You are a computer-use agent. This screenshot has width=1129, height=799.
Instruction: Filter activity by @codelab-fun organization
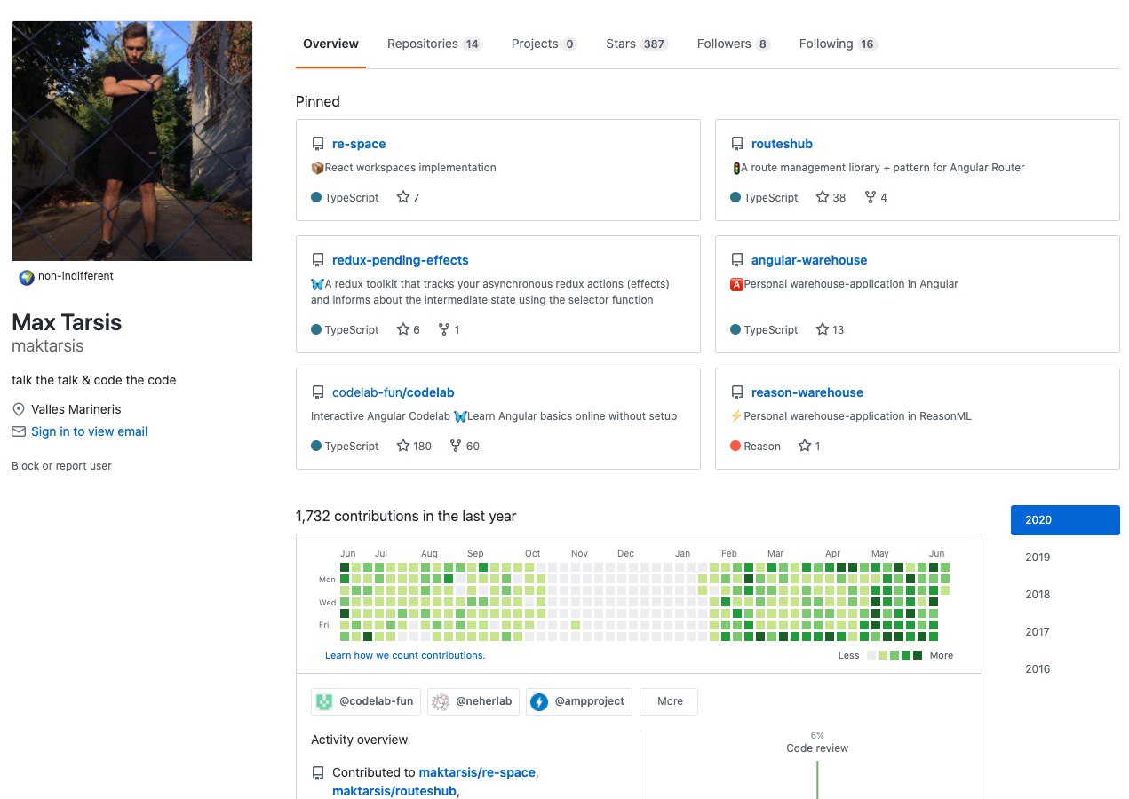coord(366,701)
